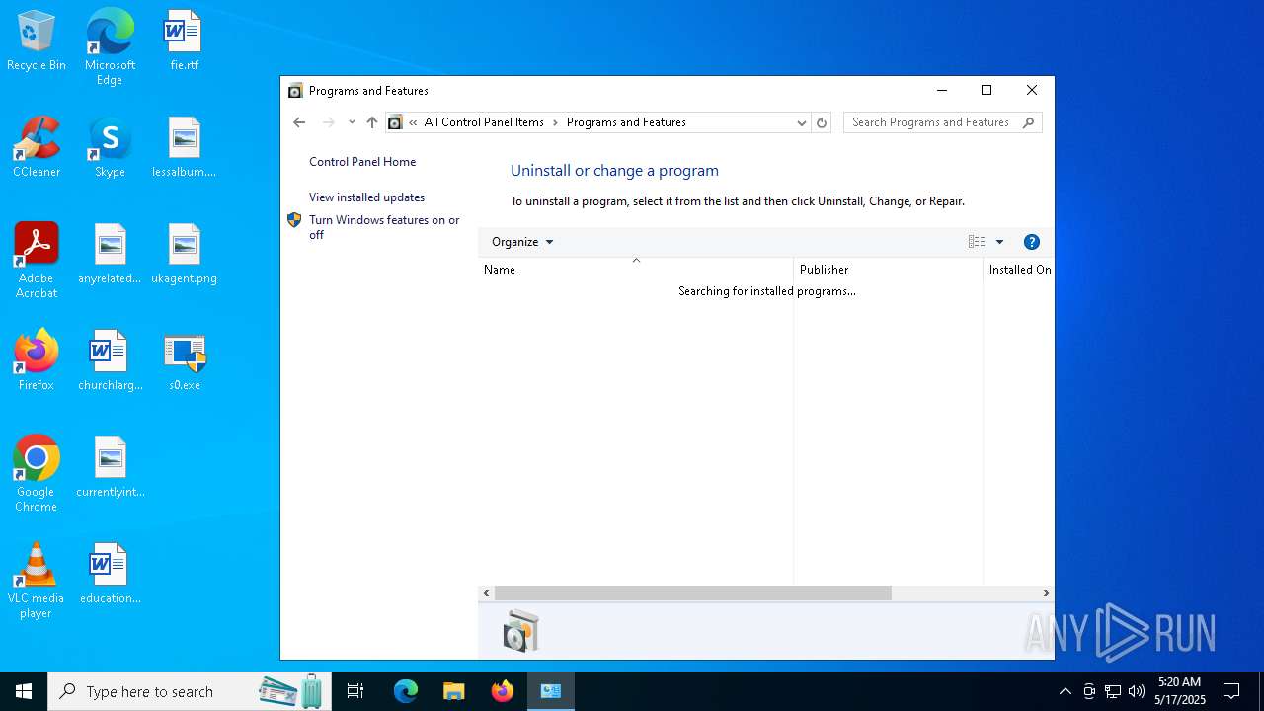Open Google Chrome desktop shortcut
This screenshot has width=1264, height=711.
[37, 474]
